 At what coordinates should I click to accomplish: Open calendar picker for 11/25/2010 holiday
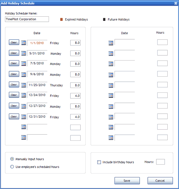pos(24,85)
